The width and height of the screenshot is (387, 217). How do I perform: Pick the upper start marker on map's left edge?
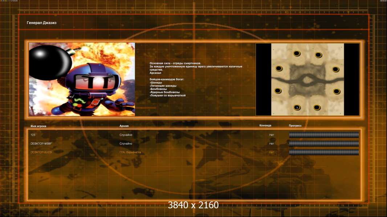click(x=279, y=68)
